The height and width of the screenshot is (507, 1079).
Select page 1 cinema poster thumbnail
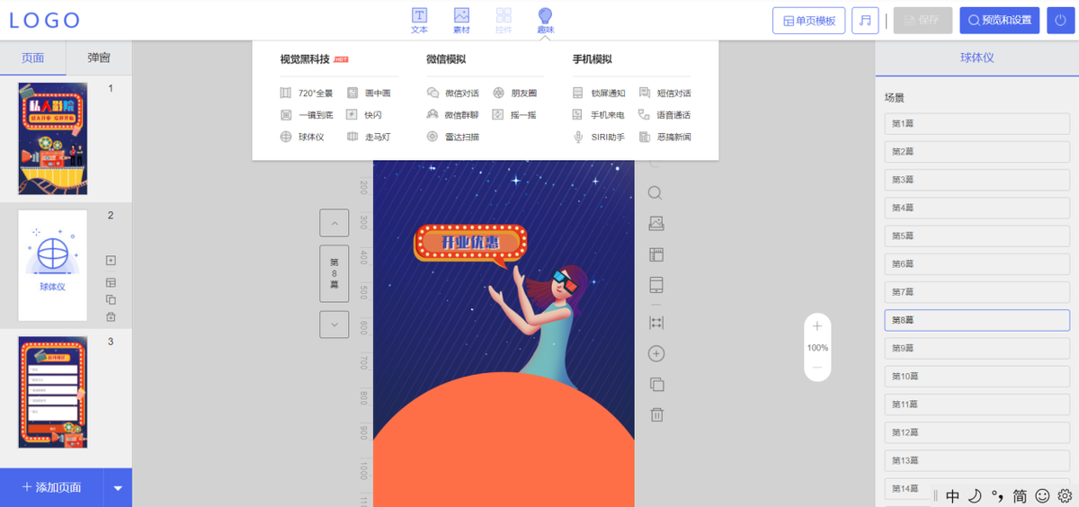53,138
